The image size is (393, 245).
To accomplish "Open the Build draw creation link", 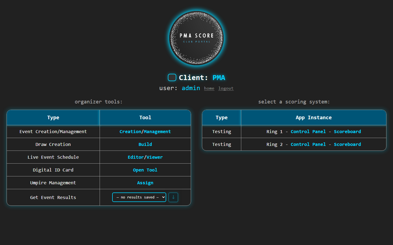I will (x=145, y=145).
